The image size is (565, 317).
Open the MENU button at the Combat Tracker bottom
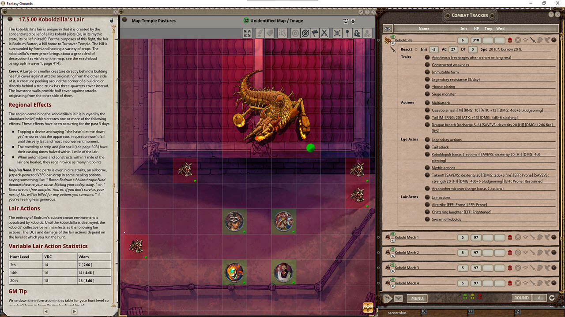(416, 298)
